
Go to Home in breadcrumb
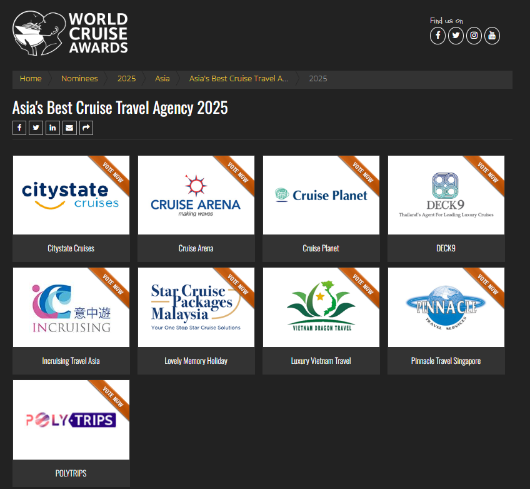[31, 79]
